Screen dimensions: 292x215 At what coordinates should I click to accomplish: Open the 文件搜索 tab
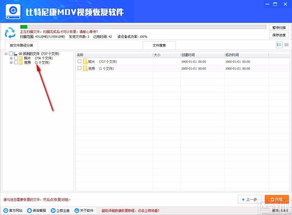(159, 45)
